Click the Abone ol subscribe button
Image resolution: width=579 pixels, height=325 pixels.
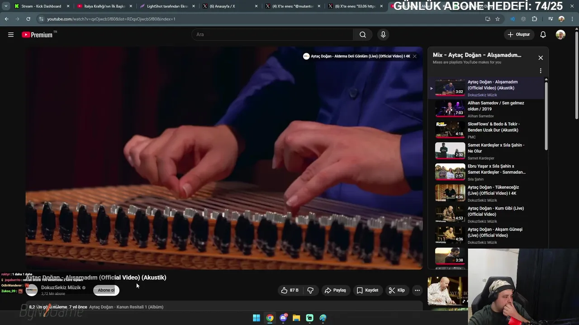[x=106, y=290]
